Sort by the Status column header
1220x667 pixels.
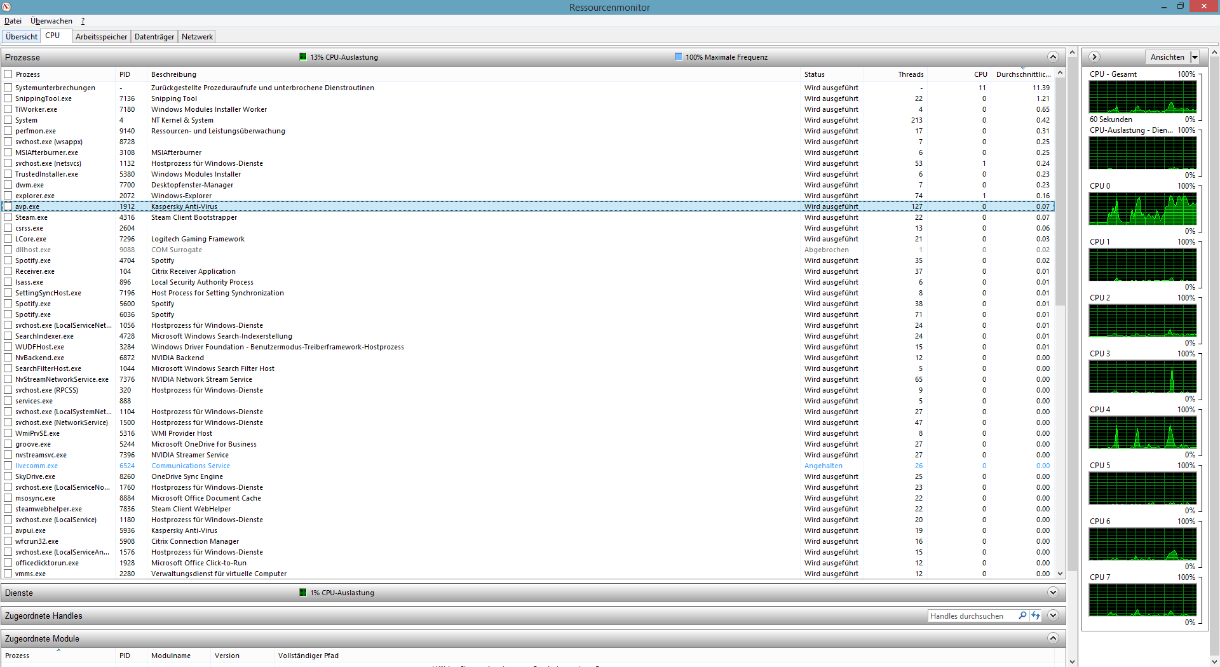click(832, 74)
